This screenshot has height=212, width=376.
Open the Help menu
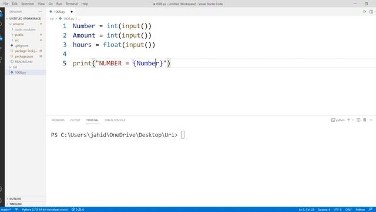pos(85,4)
